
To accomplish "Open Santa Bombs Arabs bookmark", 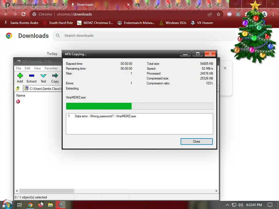I will click(21, 23).
